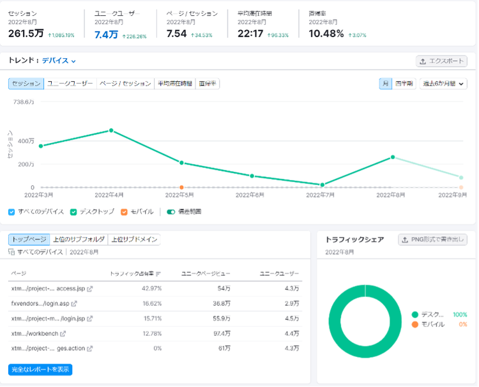The image size is (479, 387).
Task: Open external link icon for workbench row
Action: click(x=63, y=333)
